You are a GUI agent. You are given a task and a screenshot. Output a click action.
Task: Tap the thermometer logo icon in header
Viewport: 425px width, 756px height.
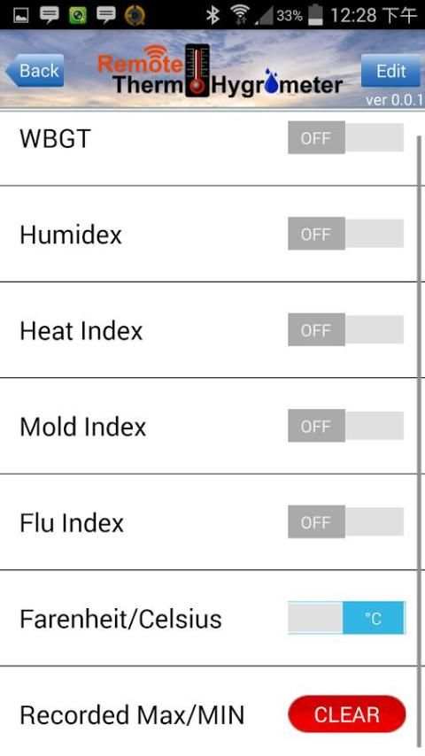[x=197, y=71]
